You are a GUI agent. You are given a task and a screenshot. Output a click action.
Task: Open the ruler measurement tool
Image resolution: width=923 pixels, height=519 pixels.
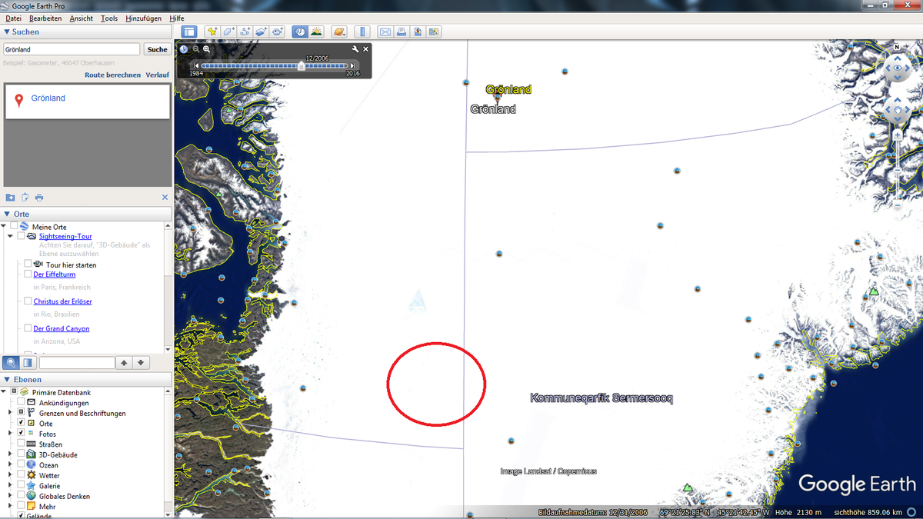363,32
